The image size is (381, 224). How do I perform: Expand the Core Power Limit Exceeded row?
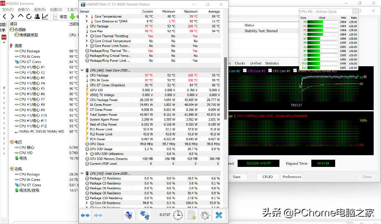(x=87, y=46)
